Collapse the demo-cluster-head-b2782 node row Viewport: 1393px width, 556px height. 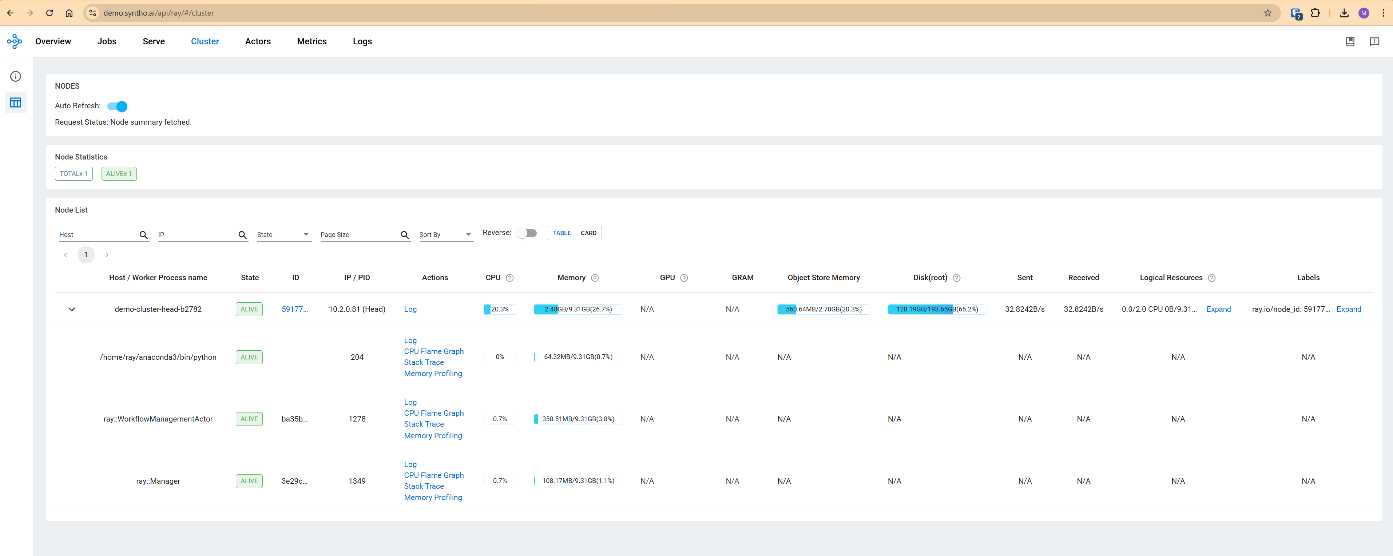click(71, 309)
